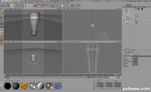Open the Plugins menu

point(60,3)
